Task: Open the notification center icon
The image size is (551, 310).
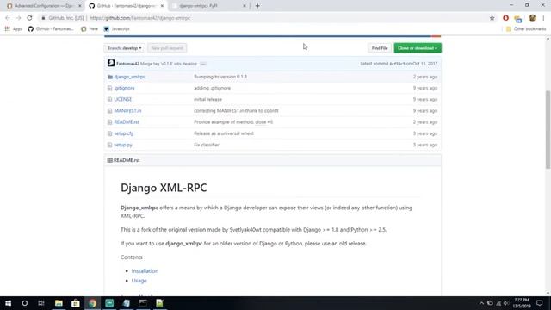Action: 540,303
